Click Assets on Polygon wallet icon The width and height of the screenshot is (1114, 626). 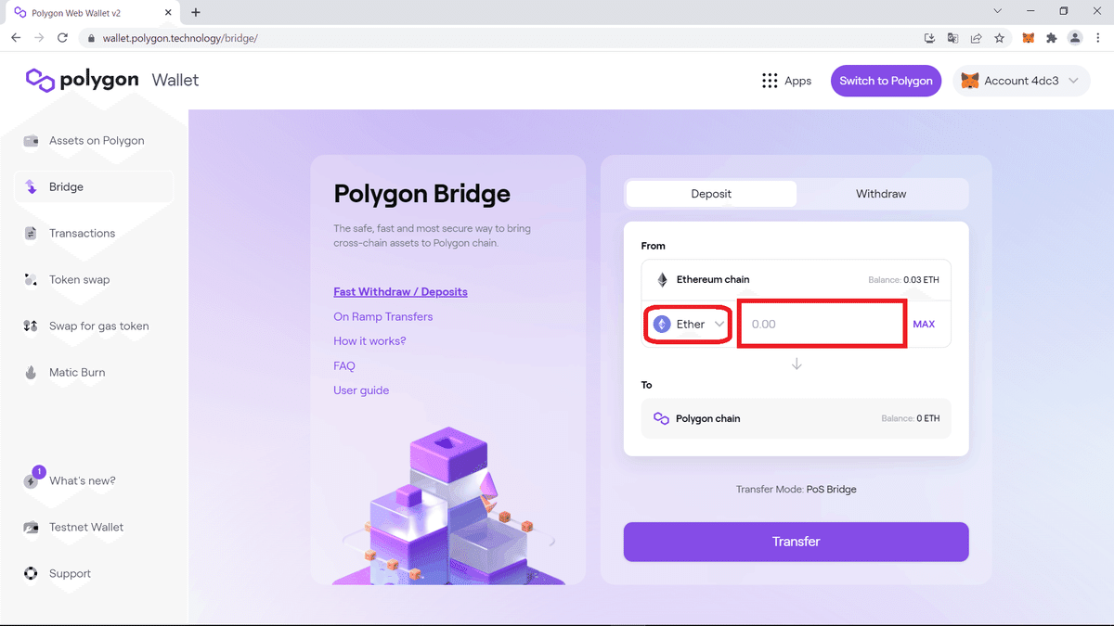pyautogui.click(x=31, y=141)
